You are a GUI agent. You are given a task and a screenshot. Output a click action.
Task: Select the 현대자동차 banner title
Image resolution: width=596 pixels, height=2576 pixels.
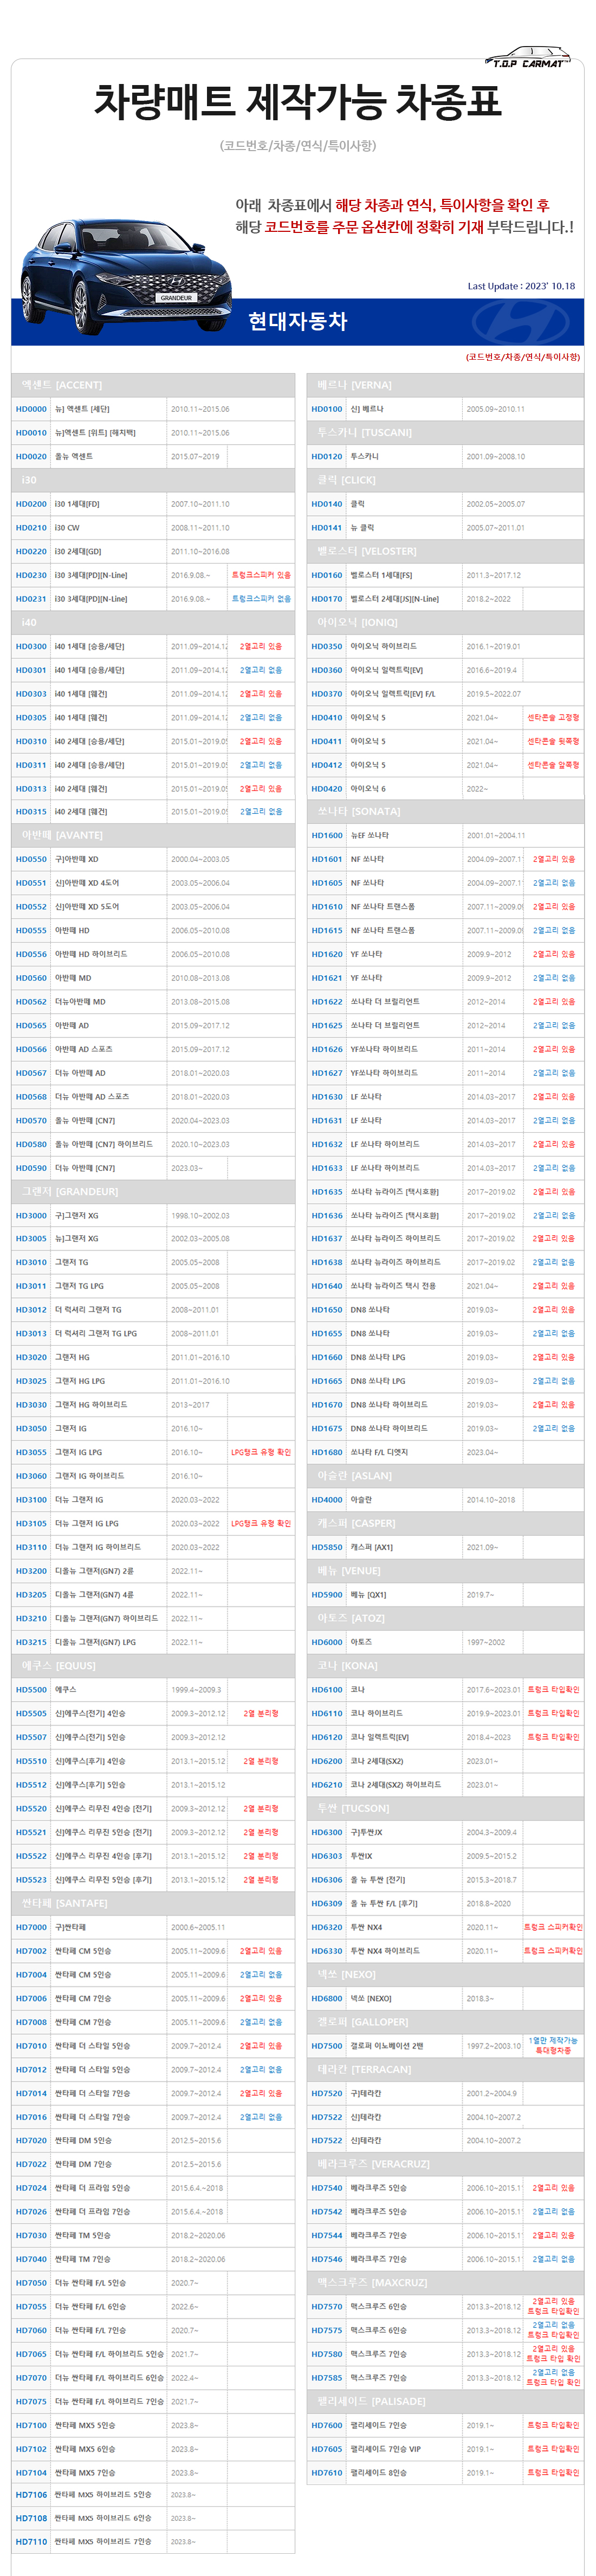tap(297, 321)
